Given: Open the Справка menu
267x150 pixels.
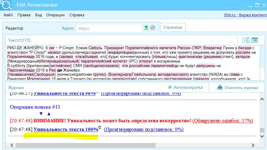Looking at the screenshot, I should (77, 15).
